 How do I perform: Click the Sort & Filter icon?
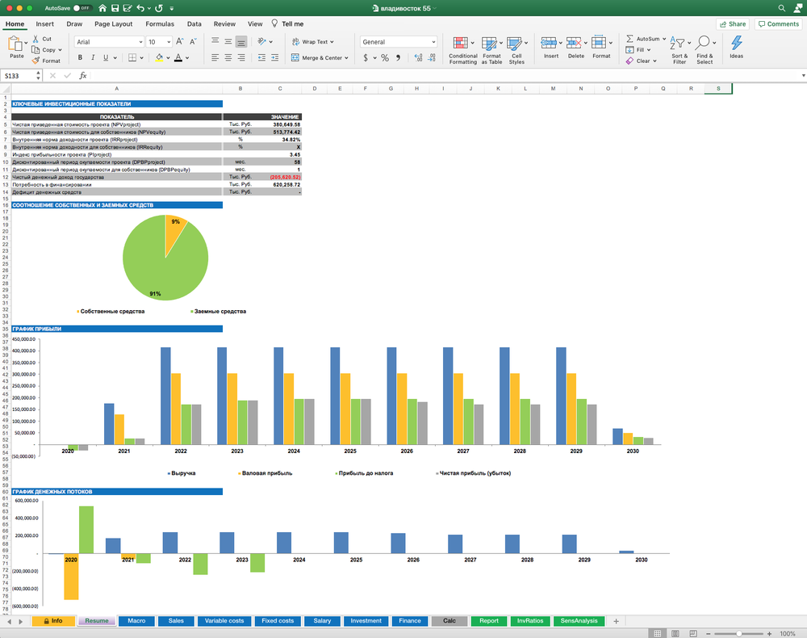[x=679, y=44]
